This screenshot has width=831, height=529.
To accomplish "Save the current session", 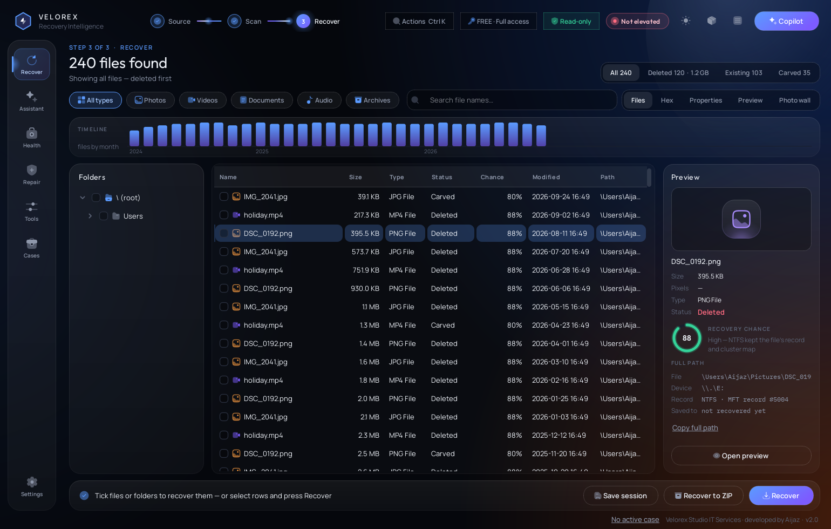I will (x=621, y=496).
